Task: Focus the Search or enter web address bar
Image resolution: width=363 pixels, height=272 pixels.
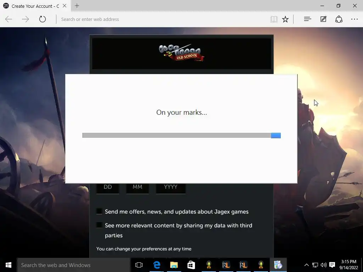Action: 162,19
